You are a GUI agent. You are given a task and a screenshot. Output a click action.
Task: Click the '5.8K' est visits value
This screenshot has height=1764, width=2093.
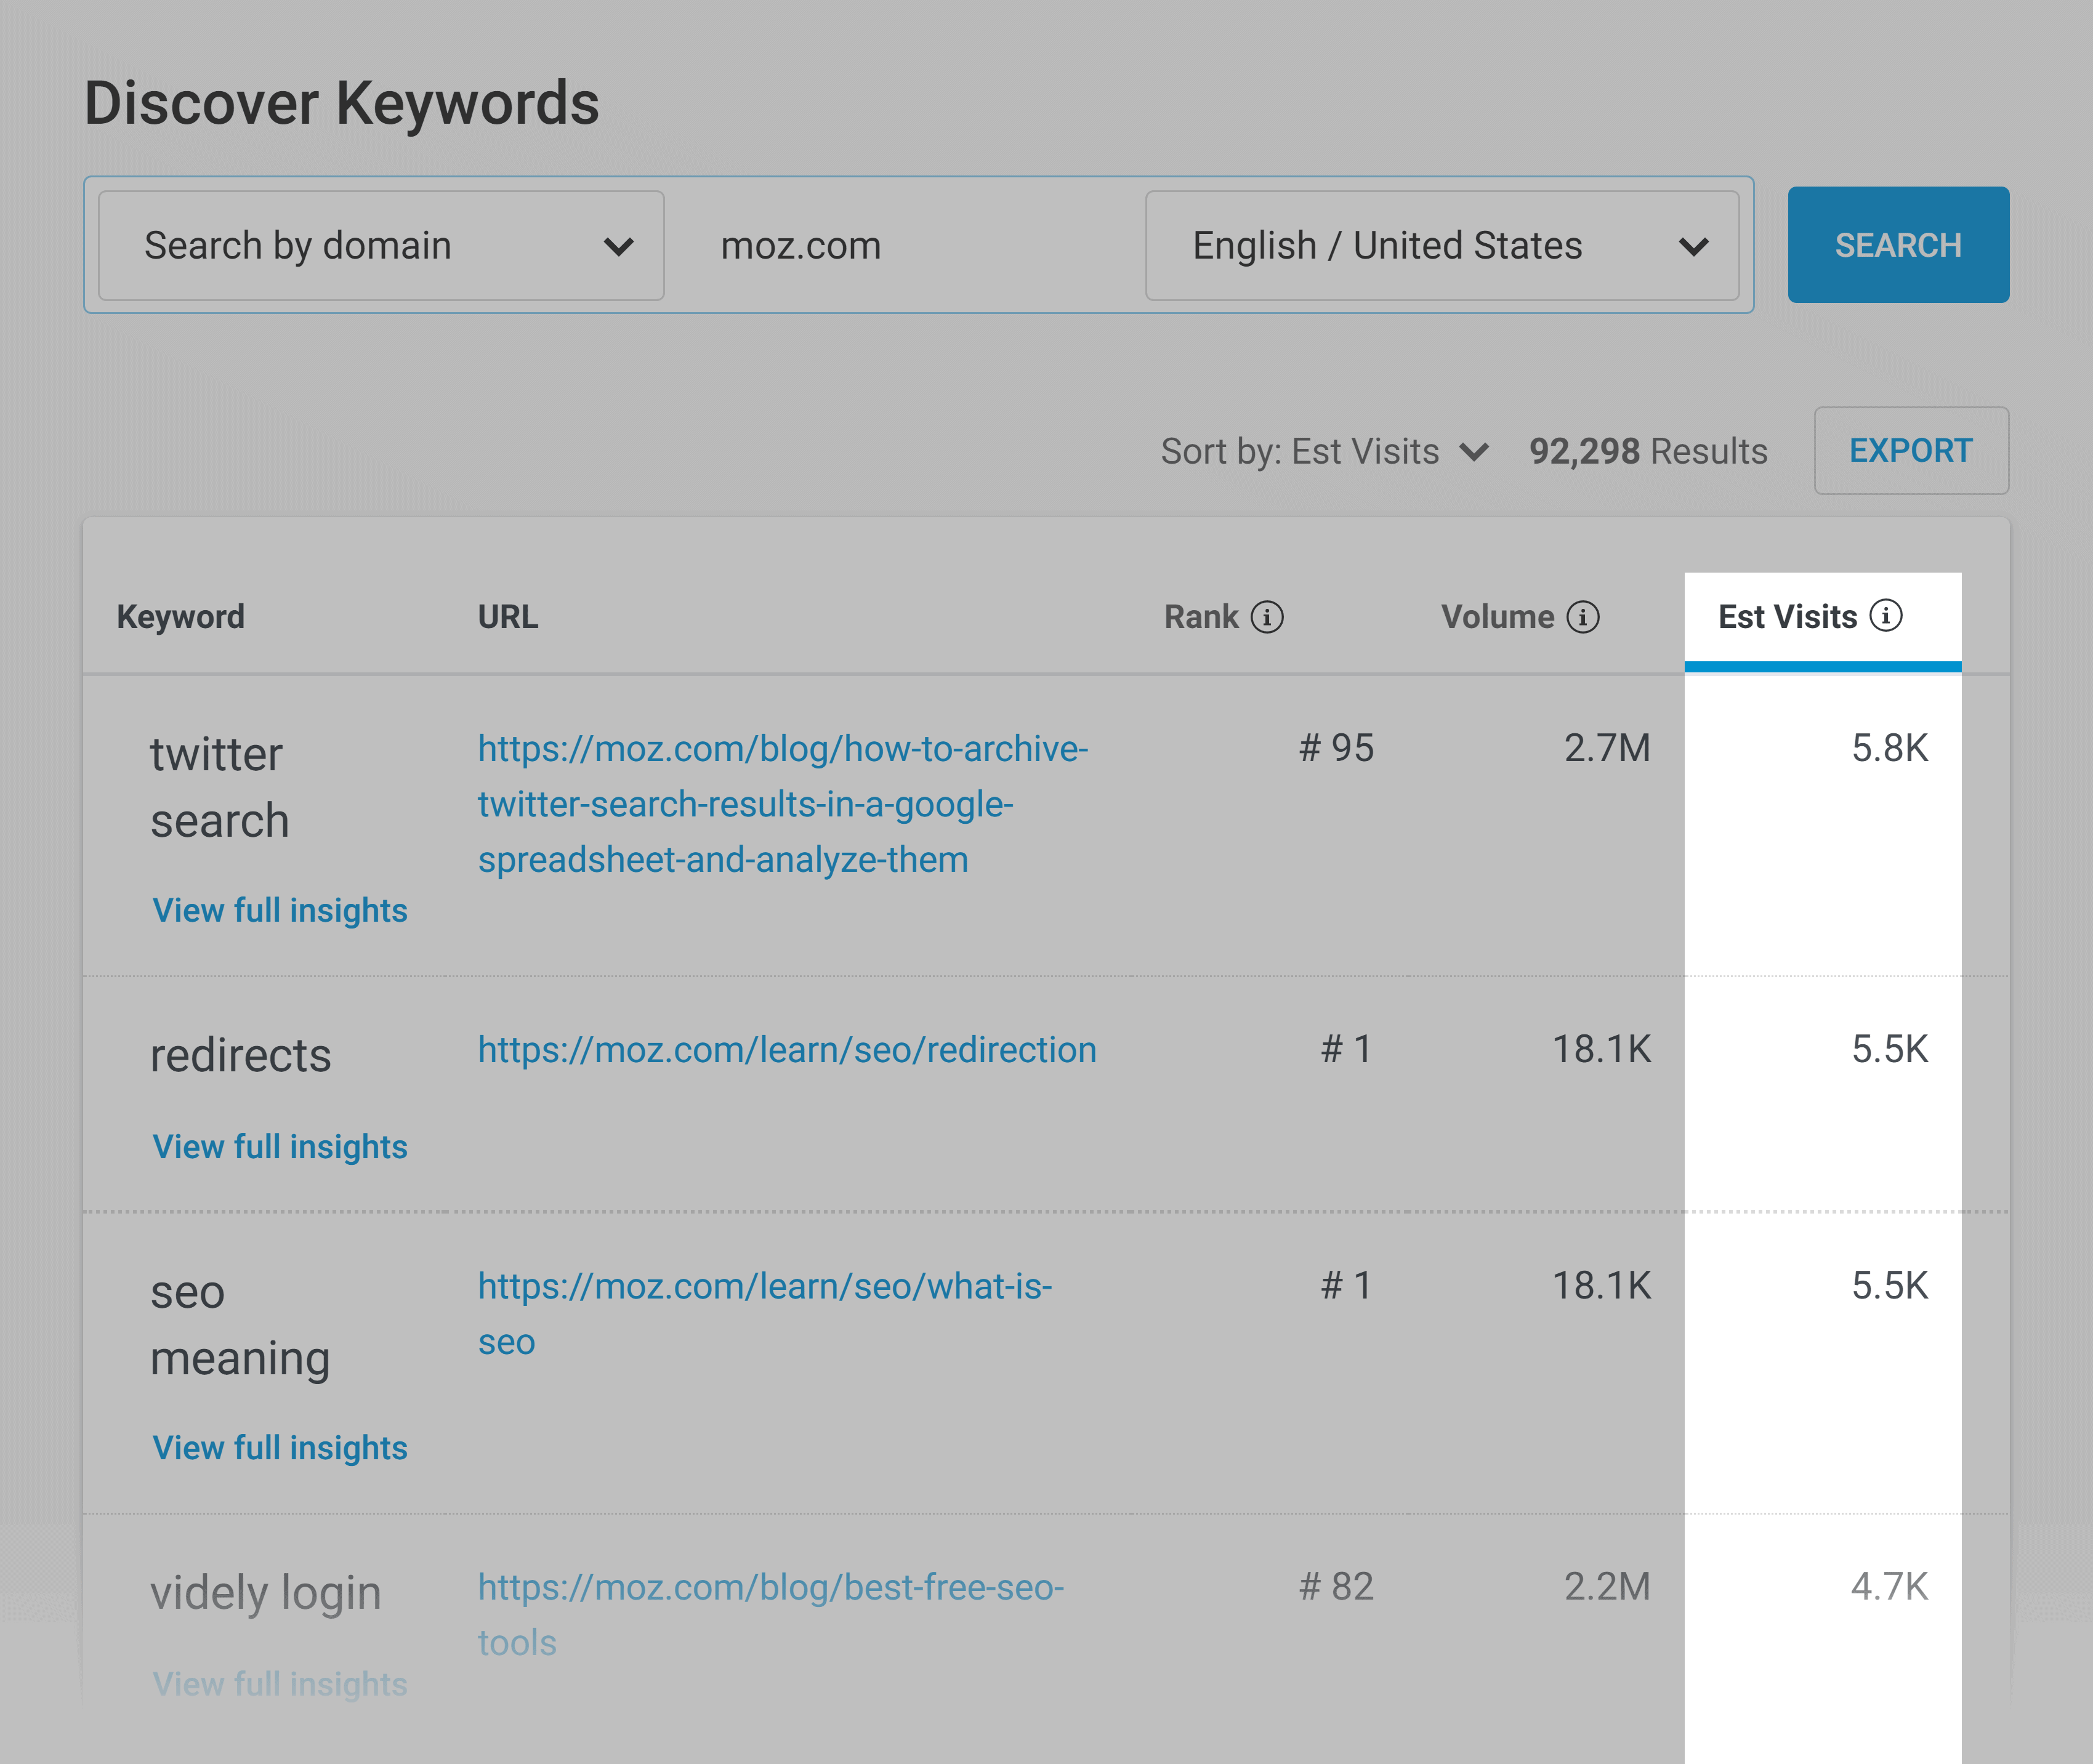pyautogui.click(x=1889, y=748)
